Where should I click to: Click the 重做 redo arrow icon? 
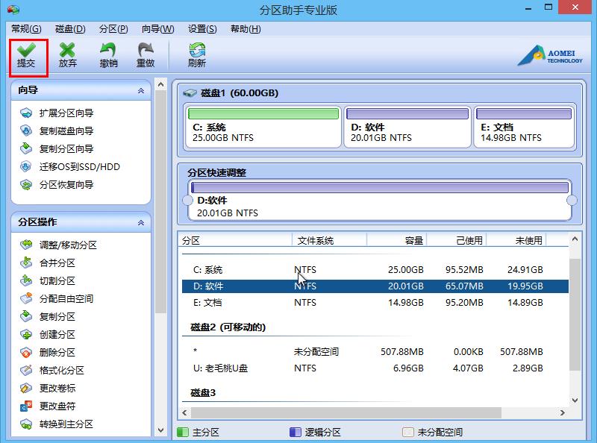click(146, 50)
